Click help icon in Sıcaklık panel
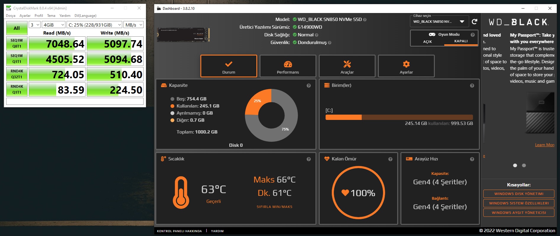The width and height of the screenshot is (560, 236). pyautogui.click(x=309, y=159)
